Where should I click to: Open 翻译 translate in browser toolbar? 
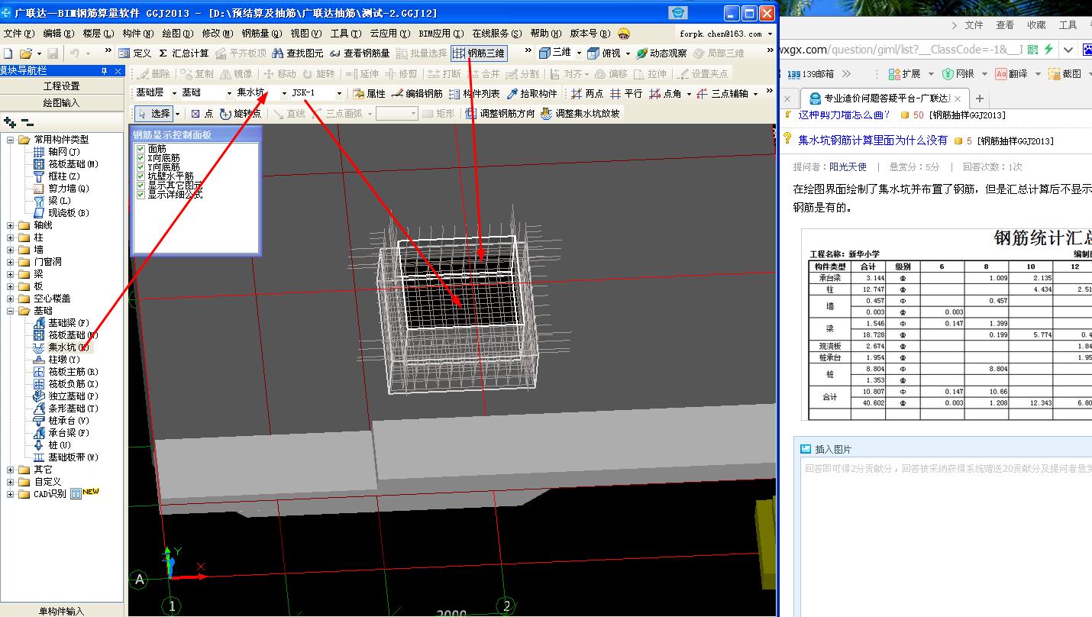pyautogui.click(x=1012, y=74)
